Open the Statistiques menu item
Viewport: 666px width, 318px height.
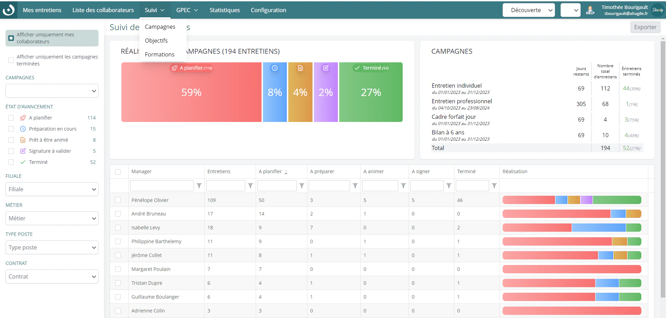coord(224,10)
